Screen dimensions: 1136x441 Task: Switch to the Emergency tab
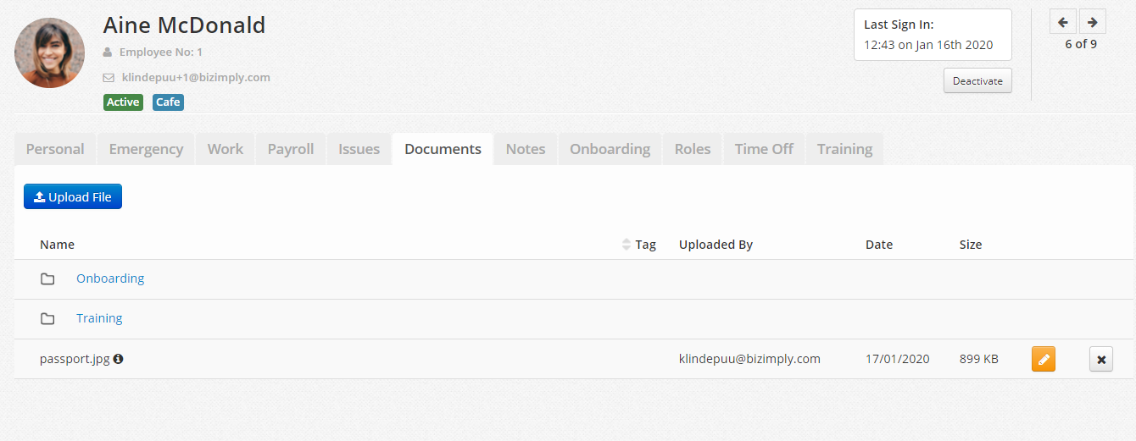point(146,149)
